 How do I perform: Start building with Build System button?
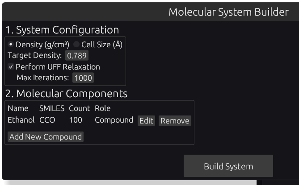pos(228,167)
